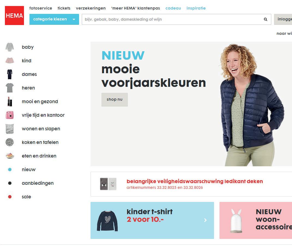Select the red sale dot
Screen dimensions: 292x246
click(10, 196)
